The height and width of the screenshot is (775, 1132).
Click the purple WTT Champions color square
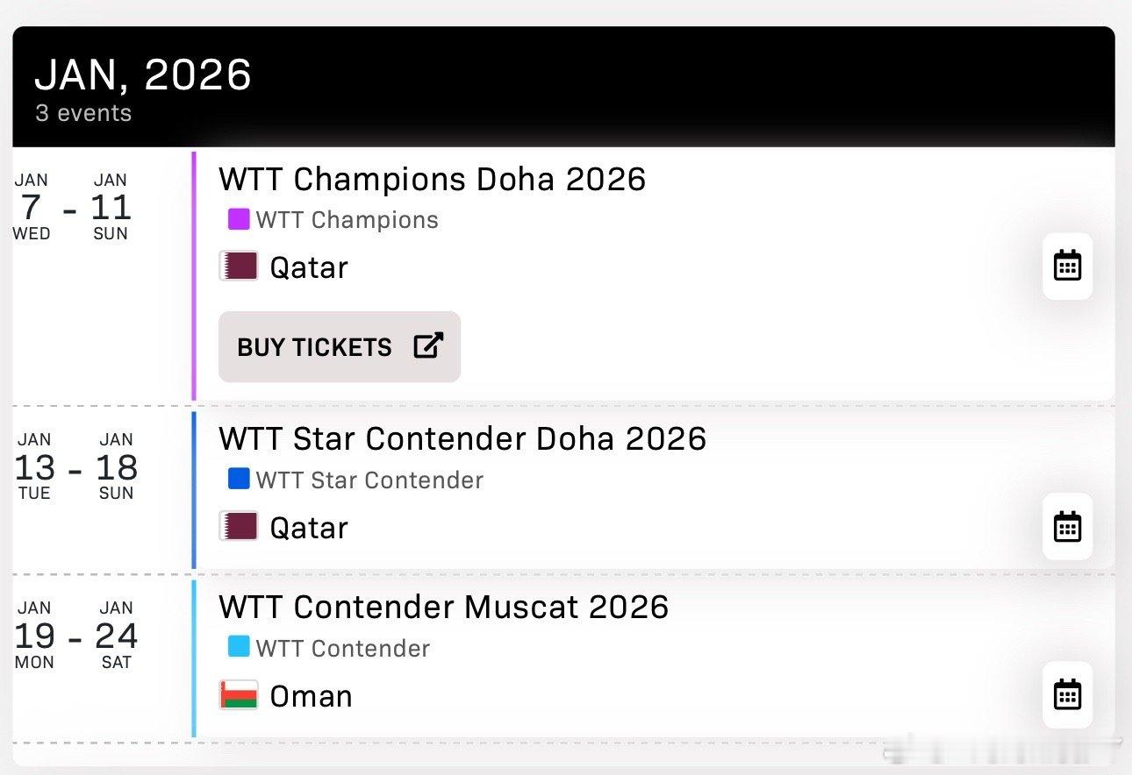[239, 219]
